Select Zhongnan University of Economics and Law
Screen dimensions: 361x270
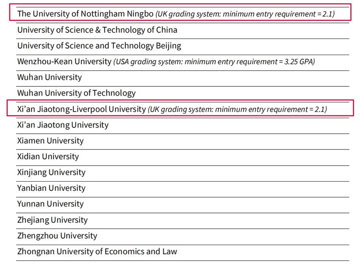(x=97, y=252)
